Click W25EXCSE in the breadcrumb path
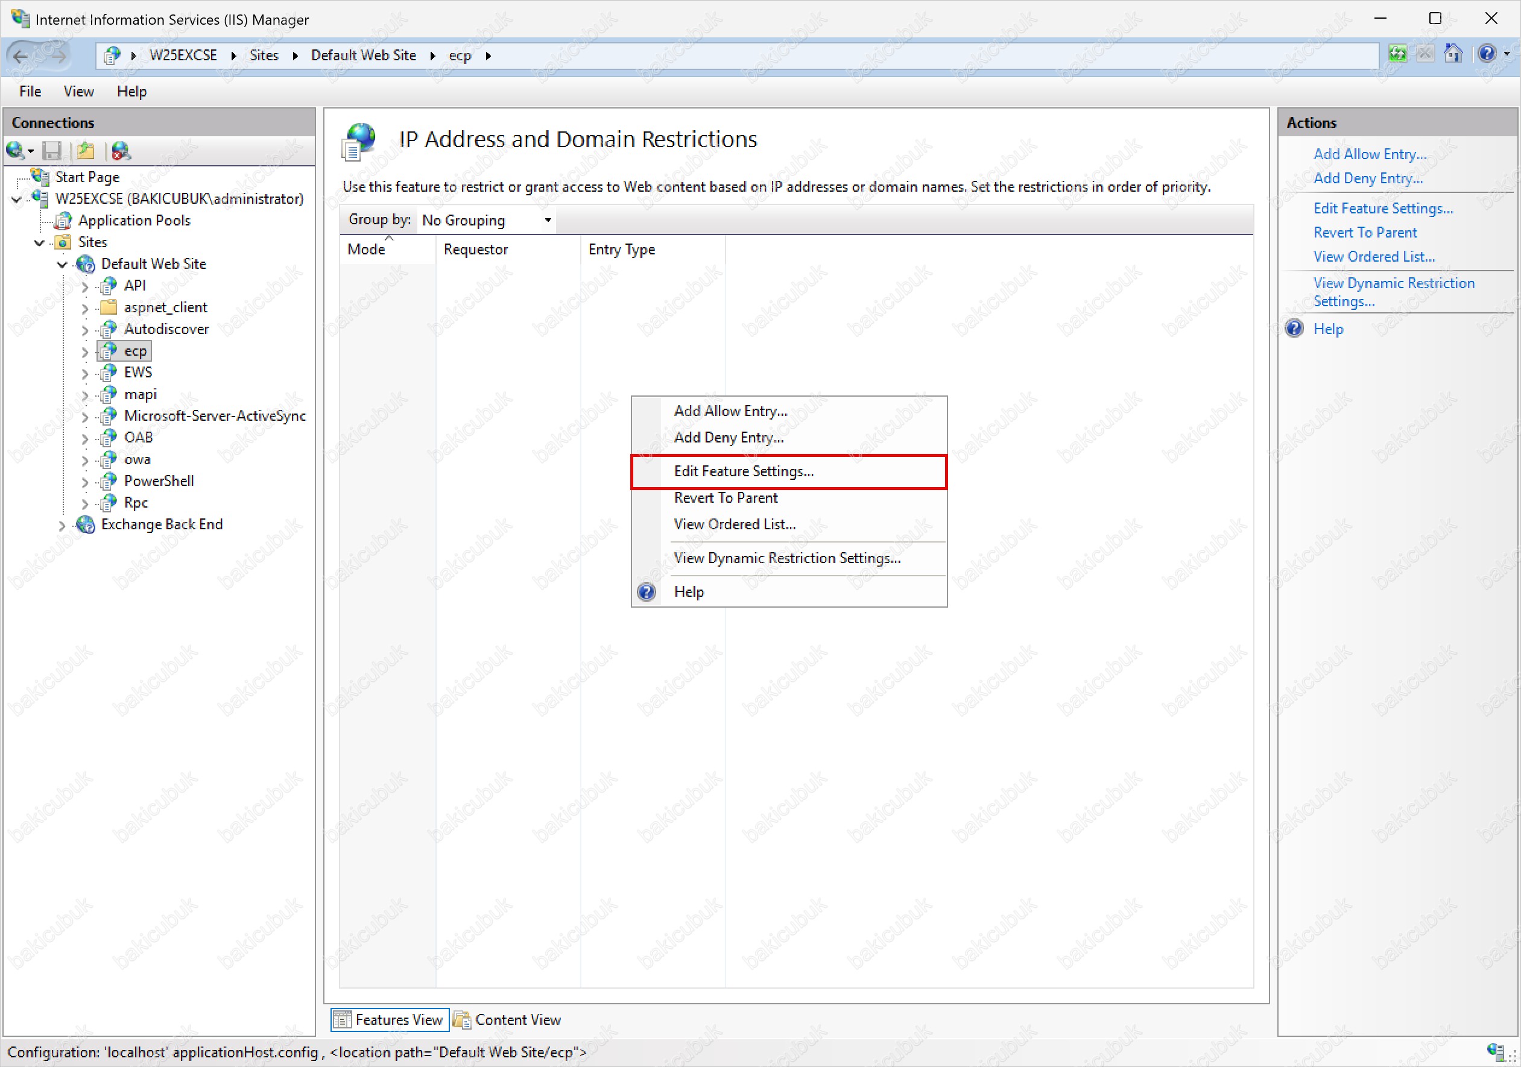 point(183,55)
